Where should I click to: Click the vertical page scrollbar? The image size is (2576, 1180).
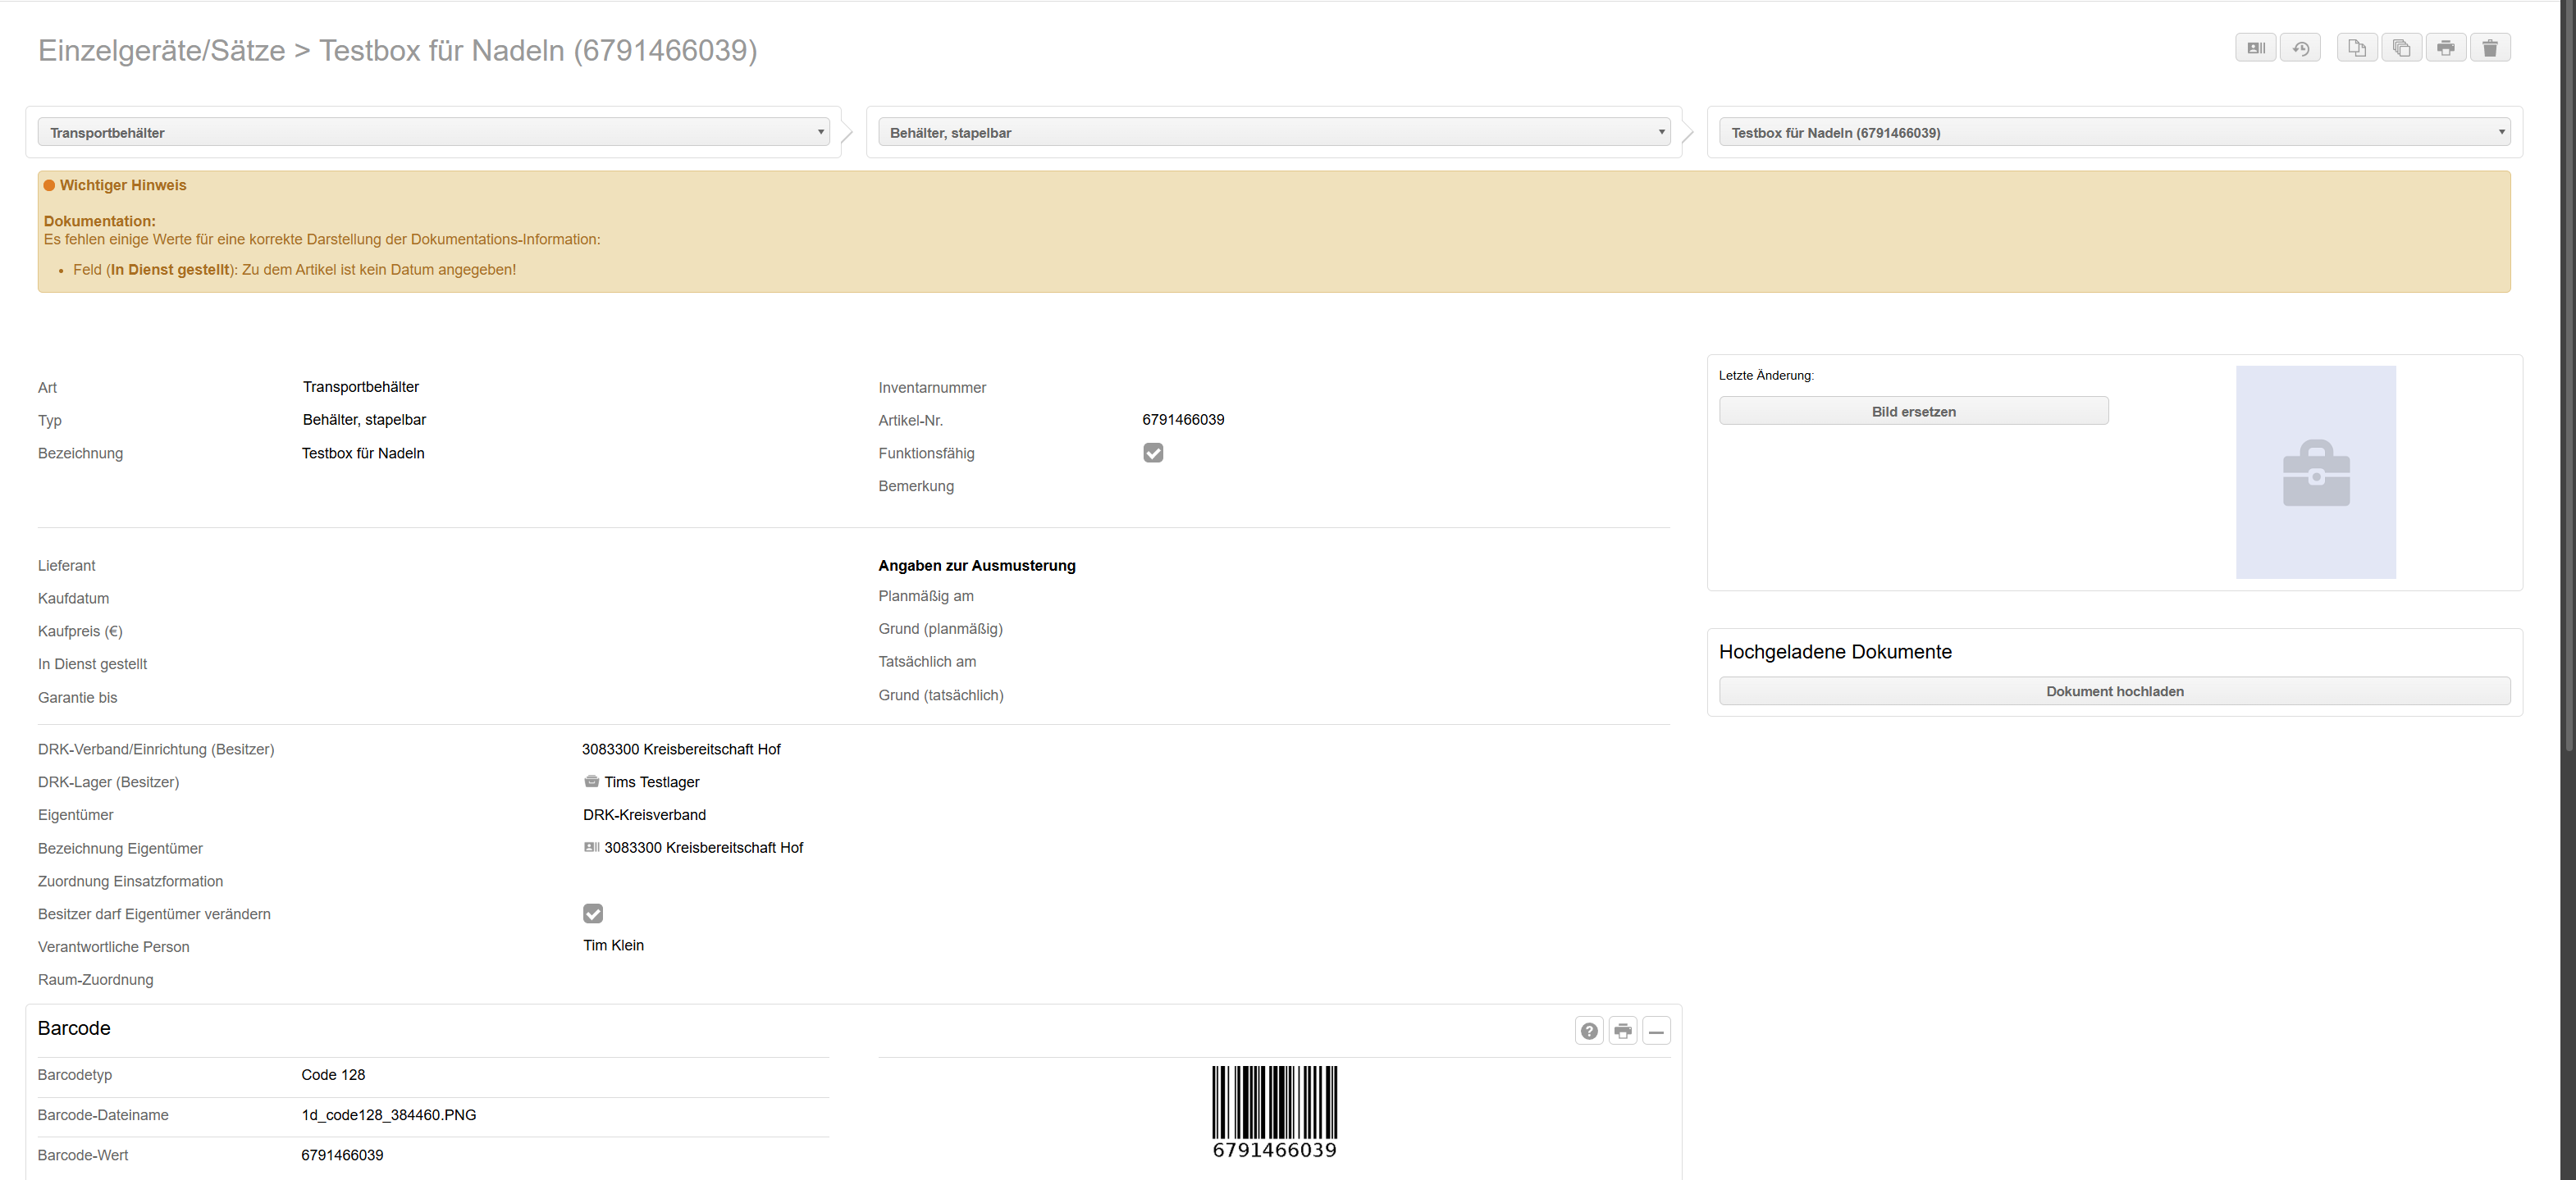click(x=2567, y=399)
